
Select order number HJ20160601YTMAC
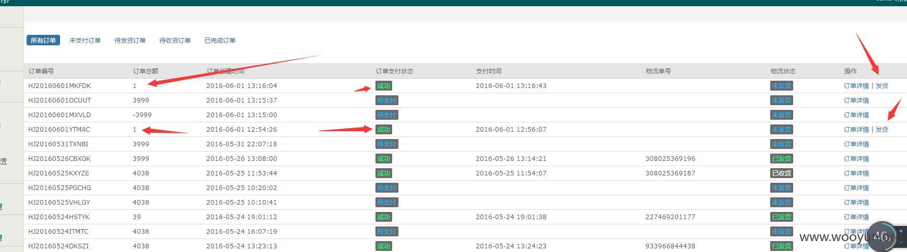pyautogui.click(x=59, y=130)
